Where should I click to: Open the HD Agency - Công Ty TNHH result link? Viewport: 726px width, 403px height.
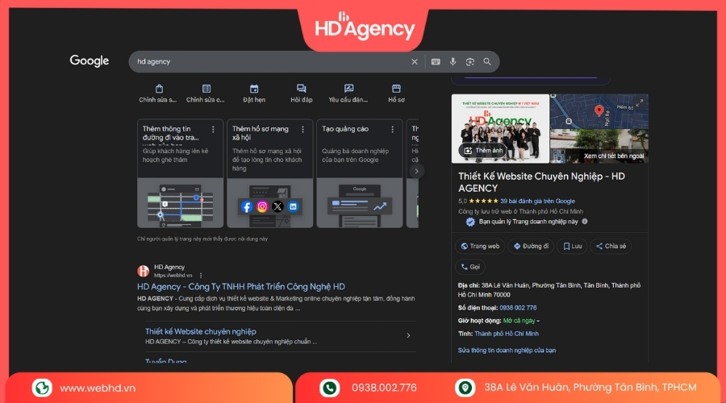240,287
